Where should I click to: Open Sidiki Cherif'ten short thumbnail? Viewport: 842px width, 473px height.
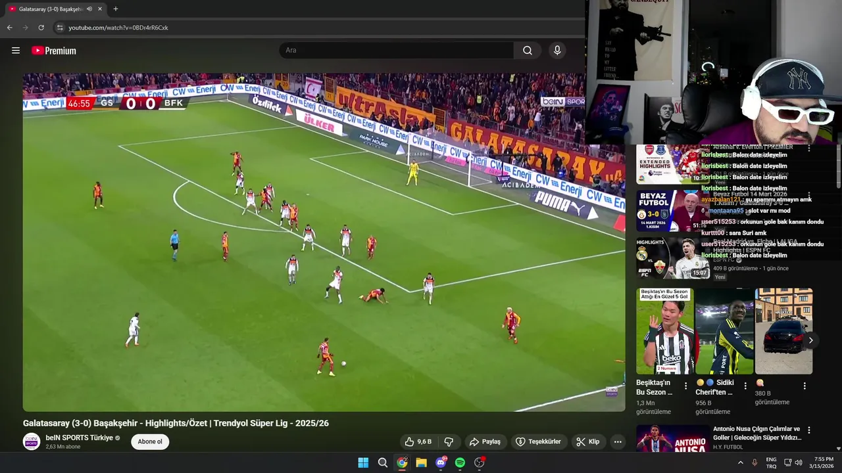(724, 331)
